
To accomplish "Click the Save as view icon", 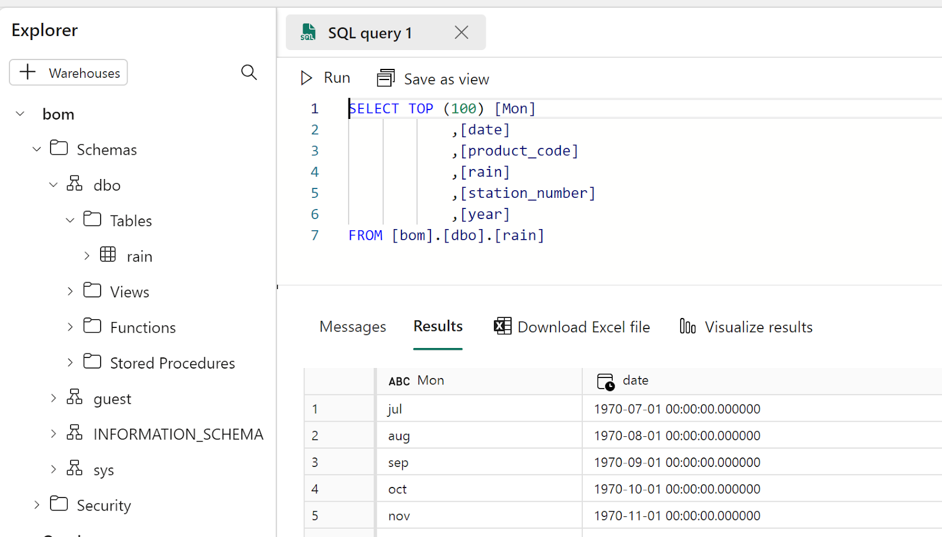I will point(386,78).
